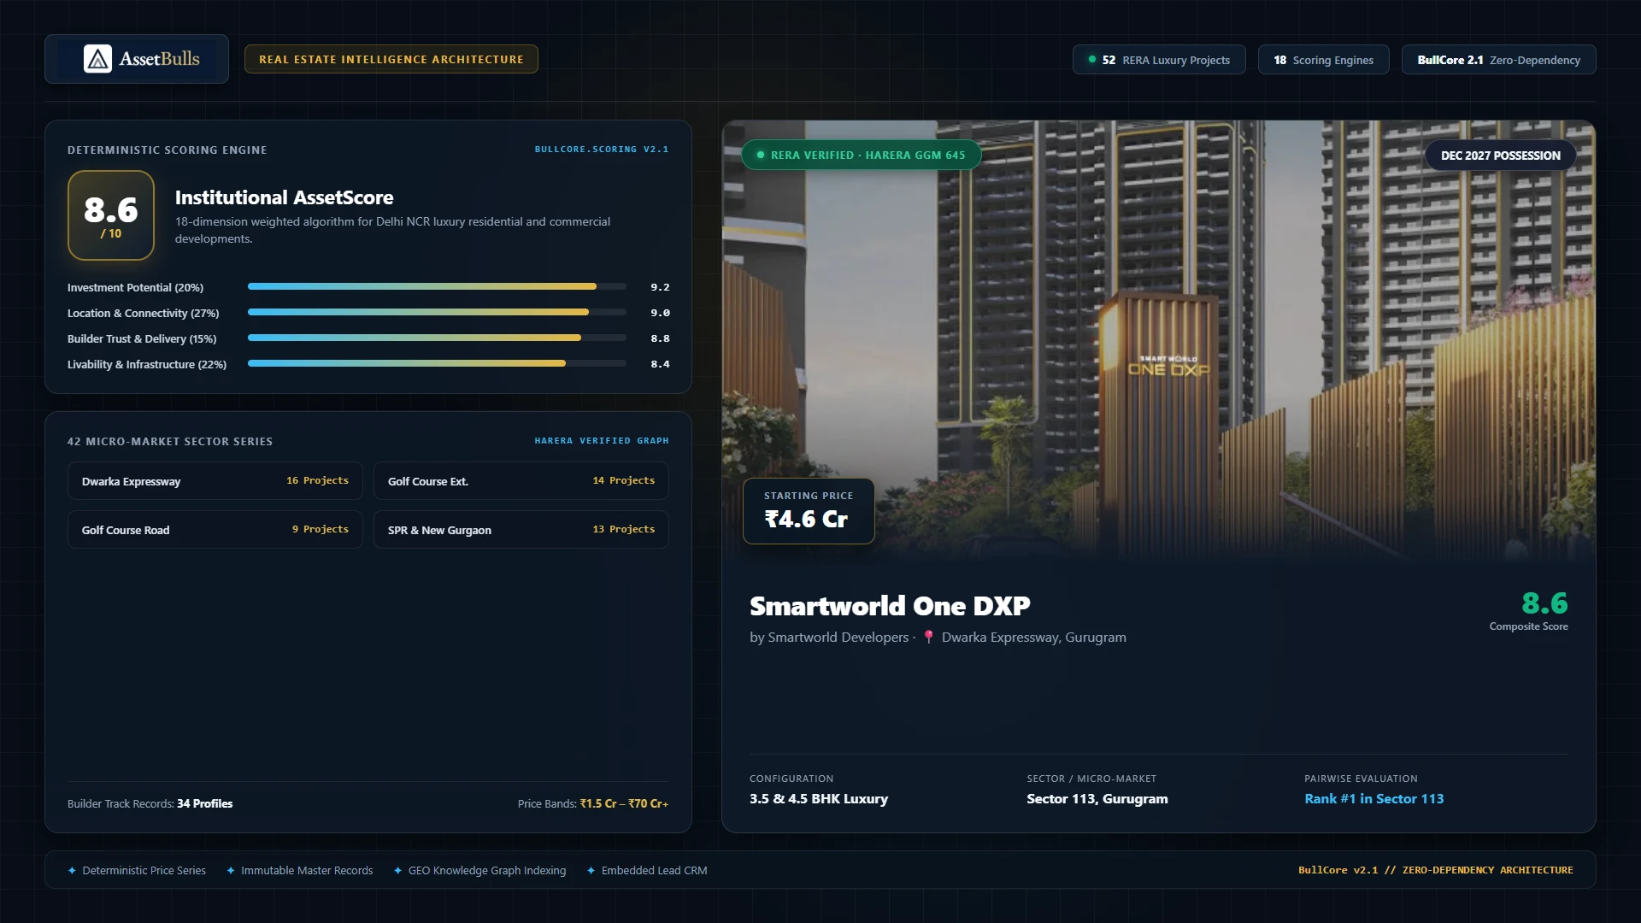This screenshot has height=923, width=1641.
Task: Click the 34 Profiles builder track records text
Action: (x=204, y=804)
